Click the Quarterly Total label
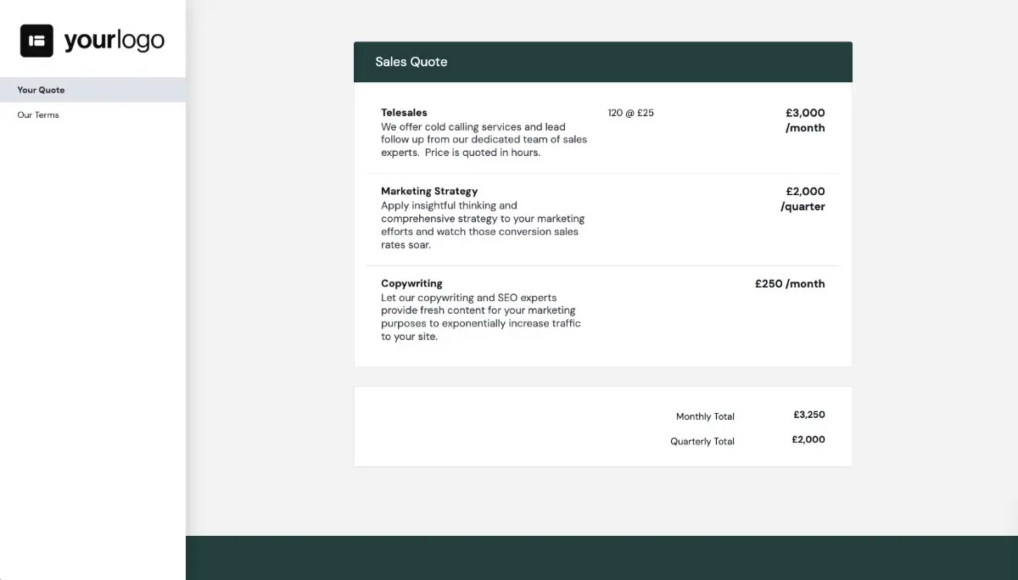 [x=702, y=441]
